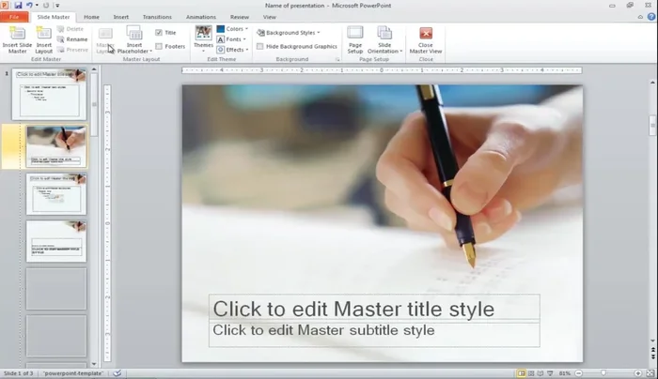Switch to the Transitions tab

(157, 17)
